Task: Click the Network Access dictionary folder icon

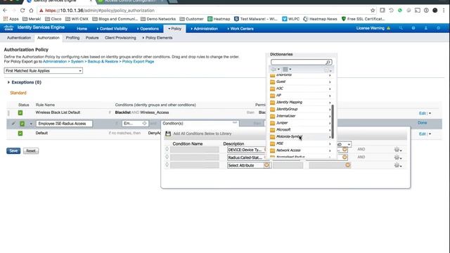Action: [x=272, y=150]
